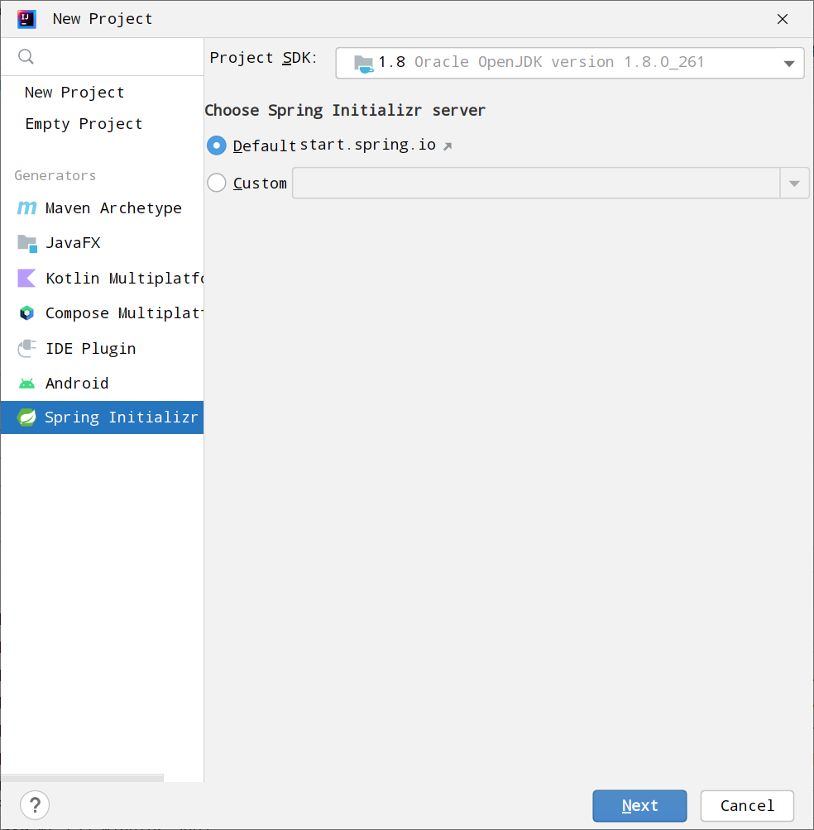The image size is (814, 830).
Task: Click the IDE Plugin icon
Action: [27, 348]
